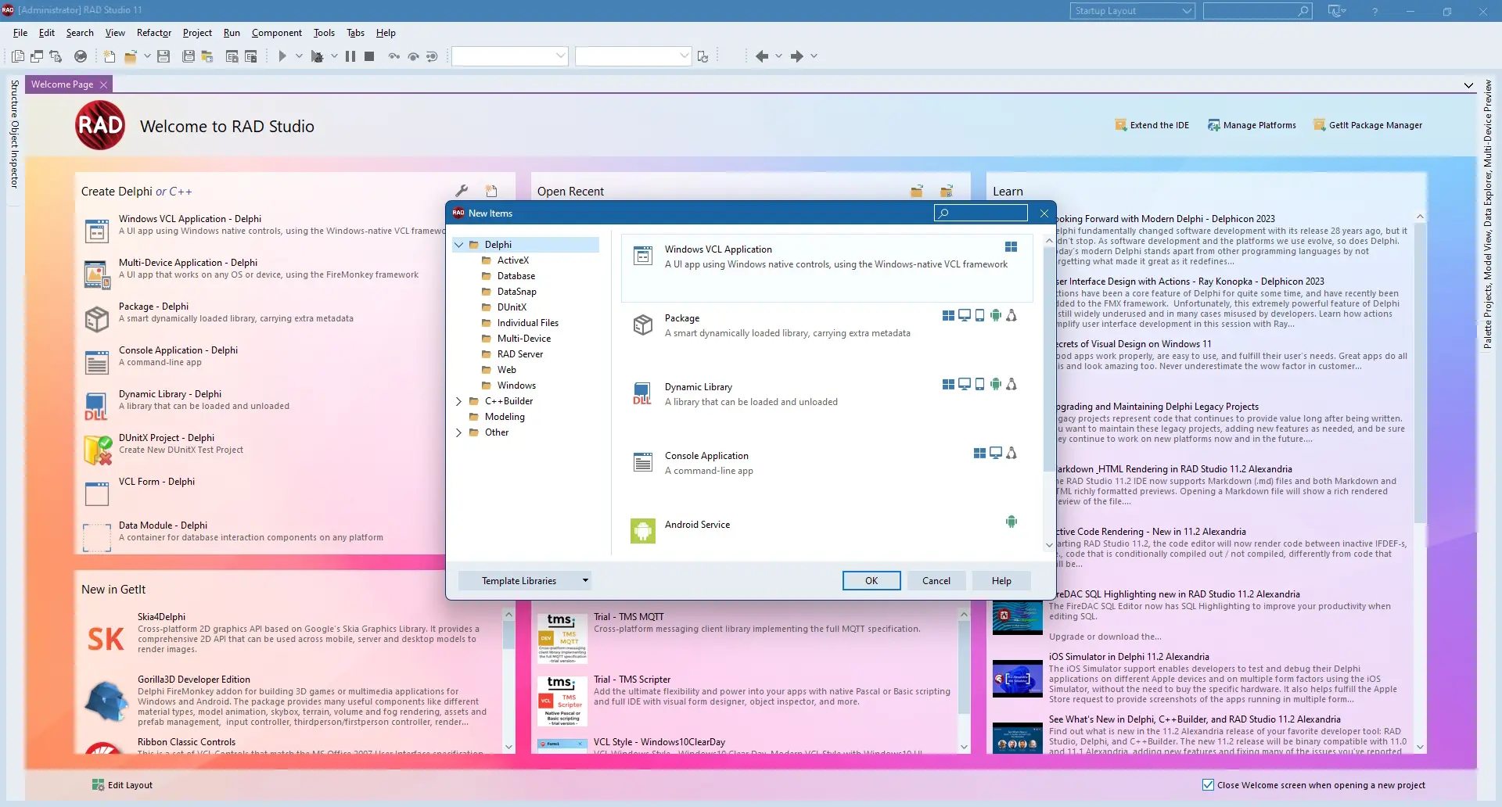
Task: Select the Android Service icon in the dialog
Action: click(643, 531)
